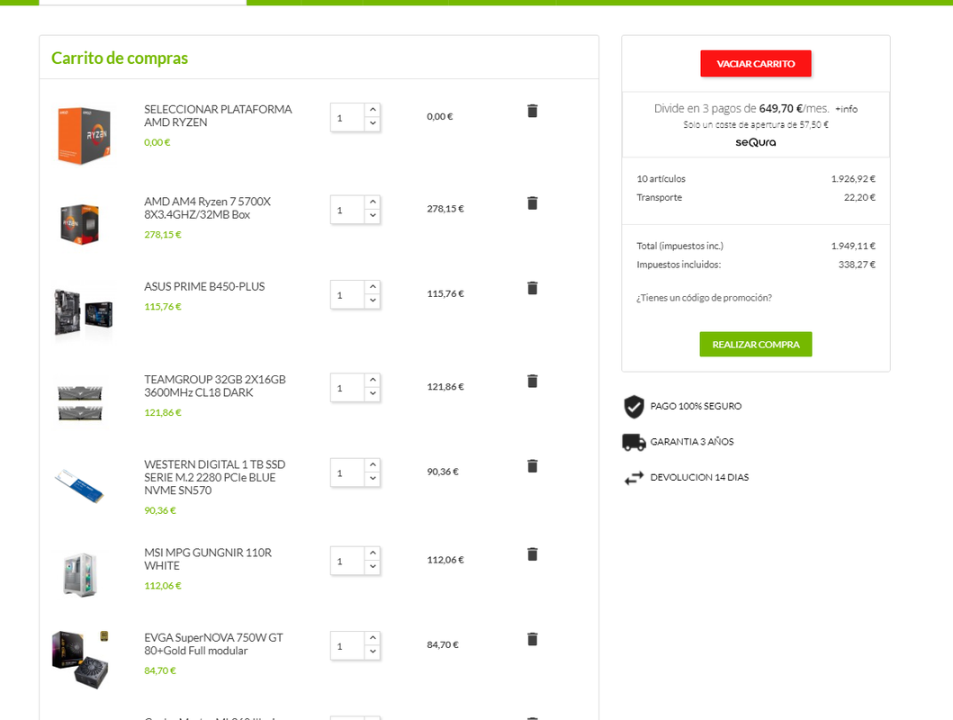Click the VACIAR CARRITO button
953x720 pixels.
[x=756, y=64]
